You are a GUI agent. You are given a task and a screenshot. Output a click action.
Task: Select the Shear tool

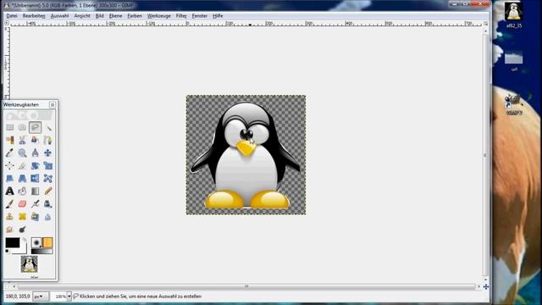[x=9, y=179]
